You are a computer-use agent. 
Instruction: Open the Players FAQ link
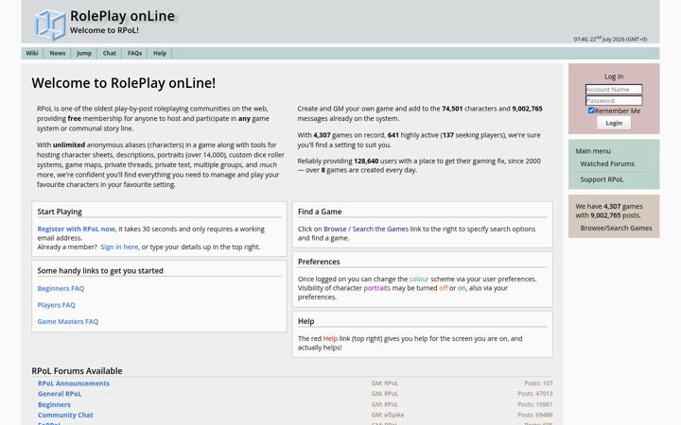coord(57,305)
